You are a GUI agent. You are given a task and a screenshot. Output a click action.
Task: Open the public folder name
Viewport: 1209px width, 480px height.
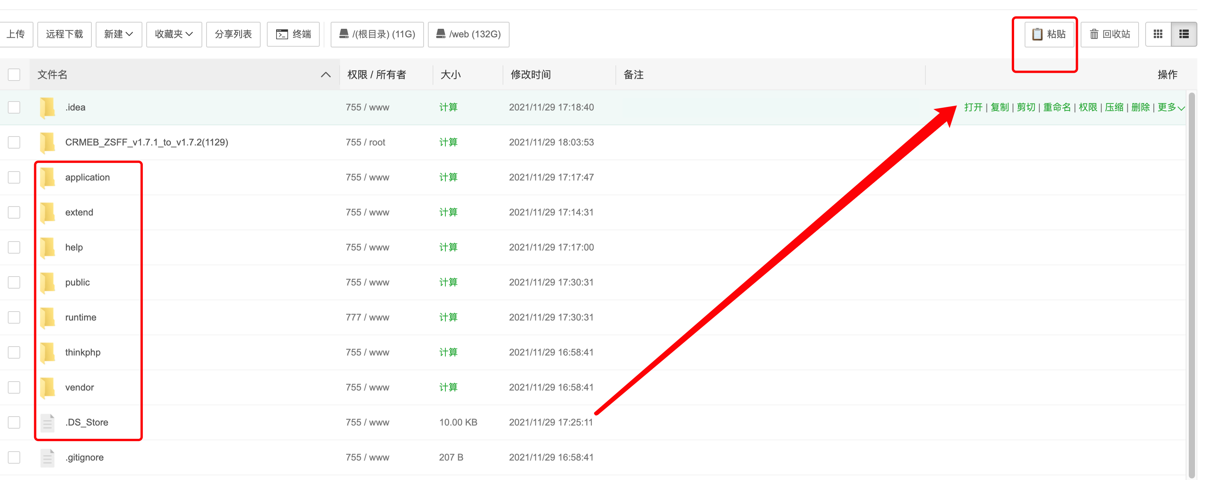[x=77, y=282]
